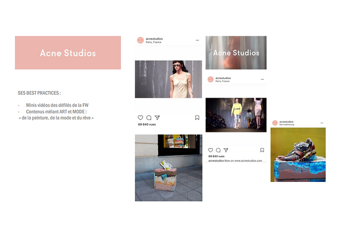Like the runway show post
The image size is (352, 234).
(x=211, y=150)
